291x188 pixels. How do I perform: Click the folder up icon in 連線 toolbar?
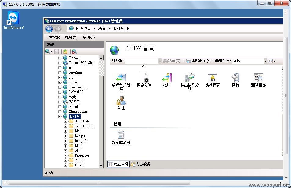pyautogui.click(x=65, y=51)
